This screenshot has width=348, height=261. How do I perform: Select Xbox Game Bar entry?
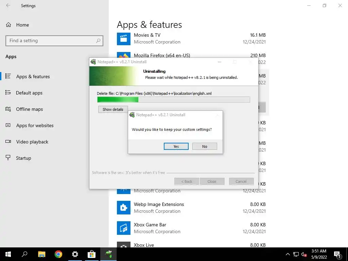[191, 228]
